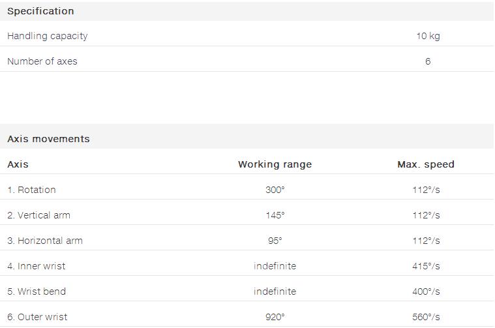The width and height of the screenshot is (495, 328).
Task: Select the Handling capacity row label
Action: click(47, 36)
